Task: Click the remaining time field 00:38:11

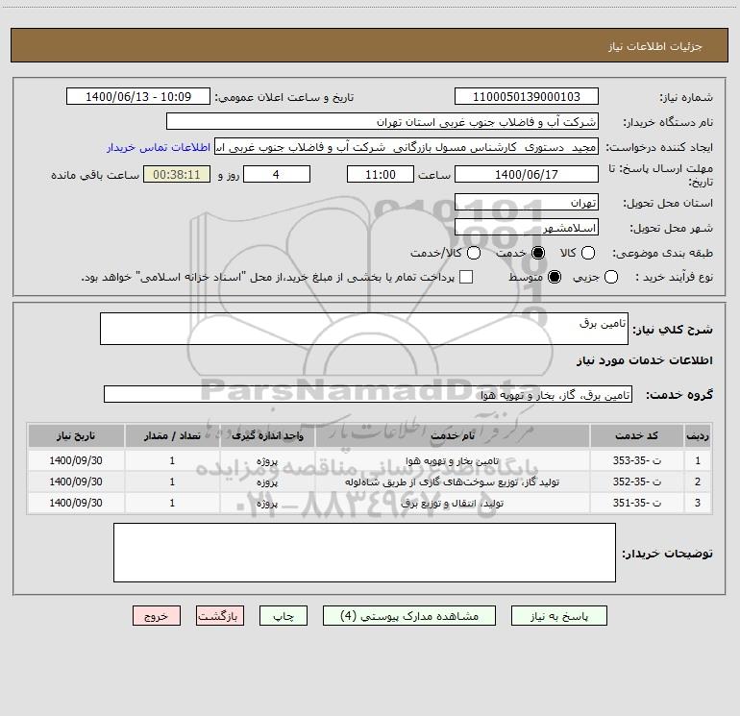Action: click(x=177, y=174)
